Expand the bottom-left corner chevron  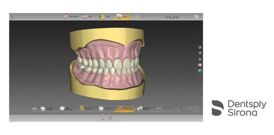[x=11, y=120]
